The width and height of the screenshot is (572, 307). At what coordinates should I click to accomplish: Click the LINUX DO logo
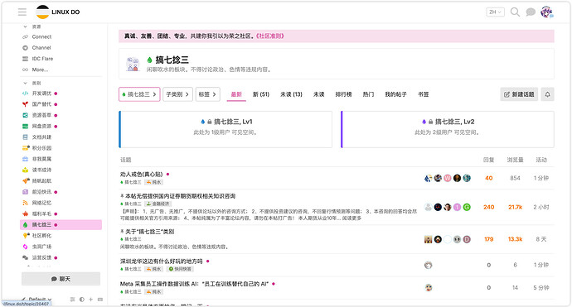point(58,12)
